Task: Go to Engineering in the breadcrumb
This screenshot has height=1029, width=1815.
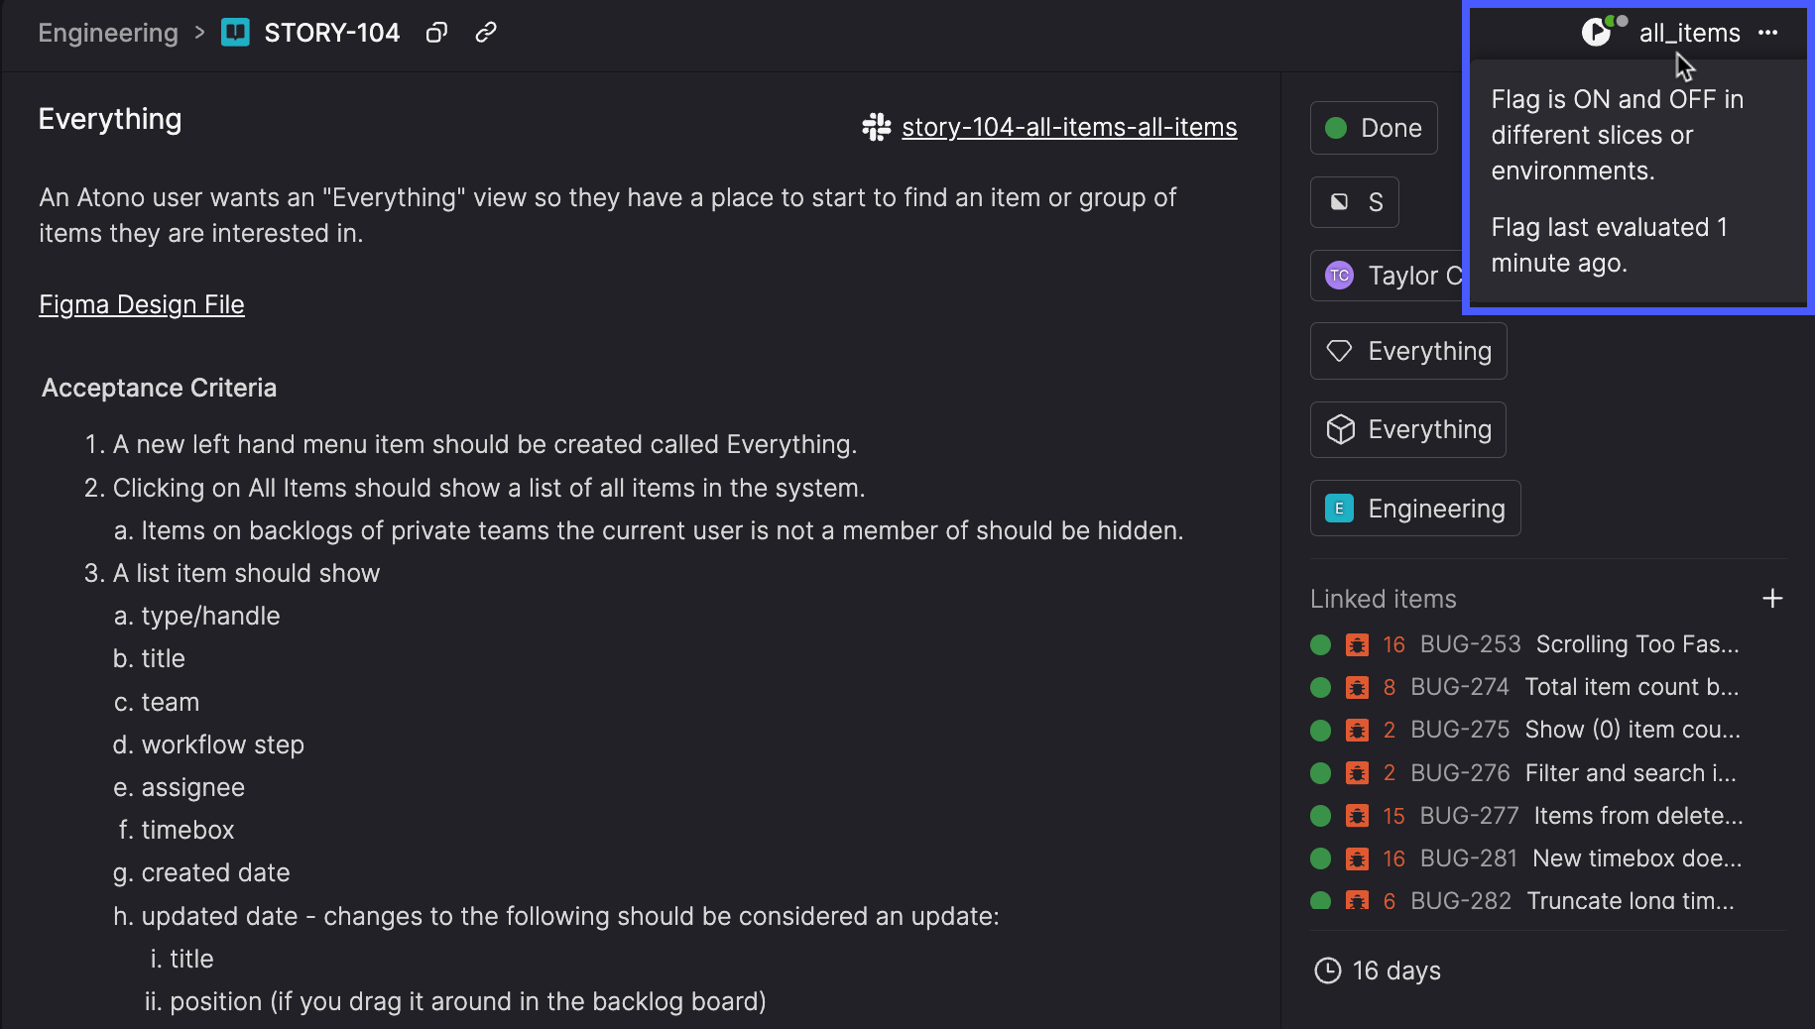Action: pyautogui.click(x=108, y=33)
